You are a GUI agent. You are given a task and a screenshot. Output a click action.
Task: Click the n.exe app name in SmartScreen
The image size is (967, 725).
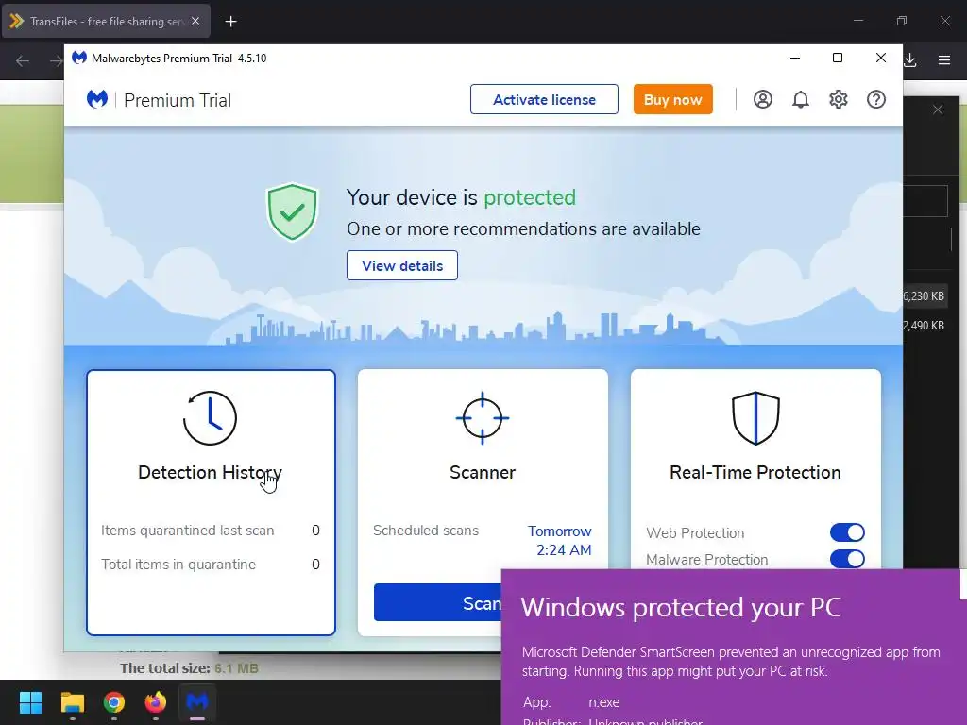point(603,702)
